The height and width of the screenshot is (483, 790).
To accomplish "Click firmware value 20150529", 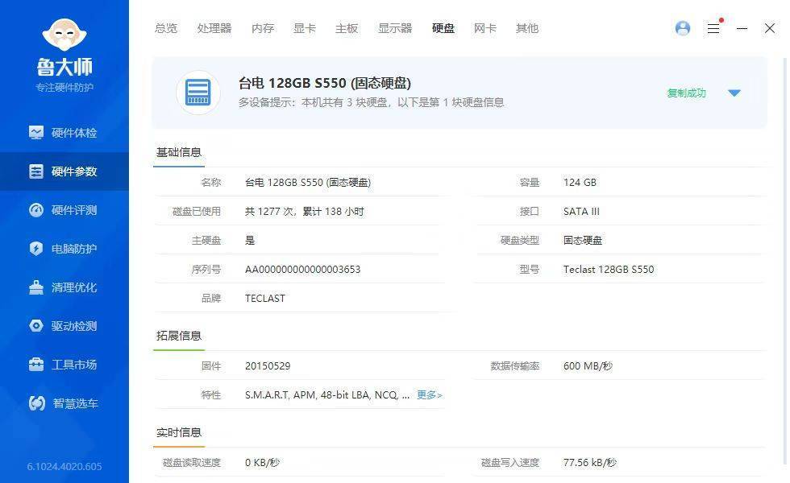I will pos(268,365).
